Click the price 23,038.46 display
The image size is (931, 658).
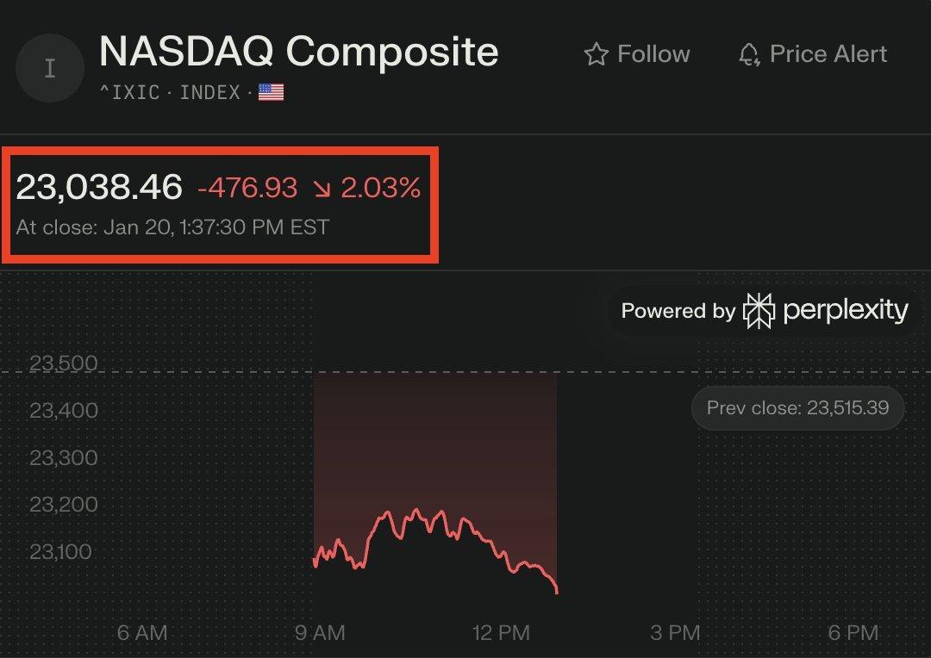[97, 187]
